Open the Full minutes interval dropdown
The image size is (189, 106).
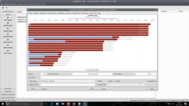click(x=101, y=74)
